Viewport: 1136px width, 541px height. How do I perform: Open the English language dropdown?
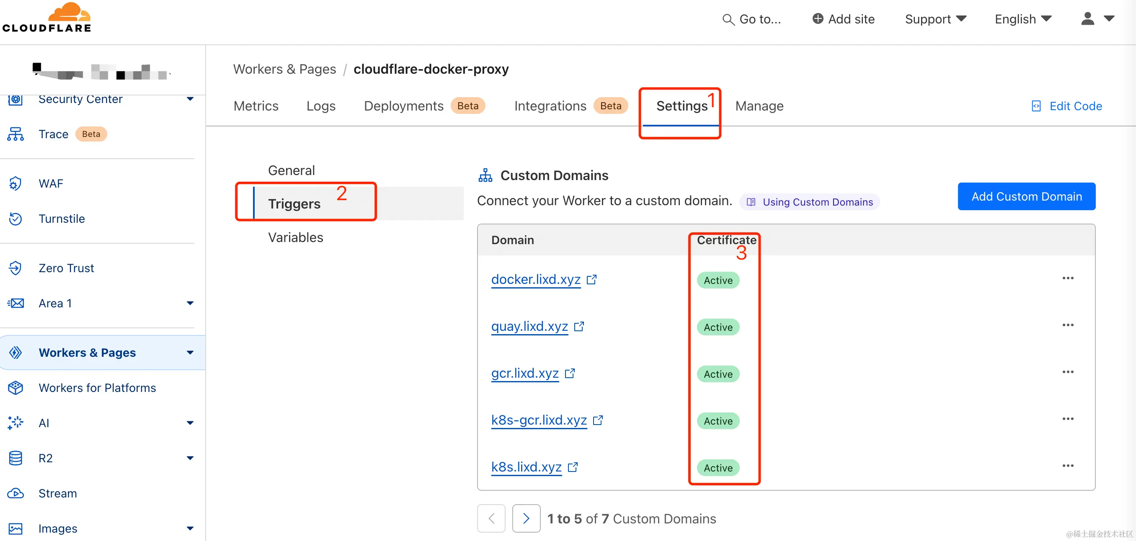[1023, 19]
